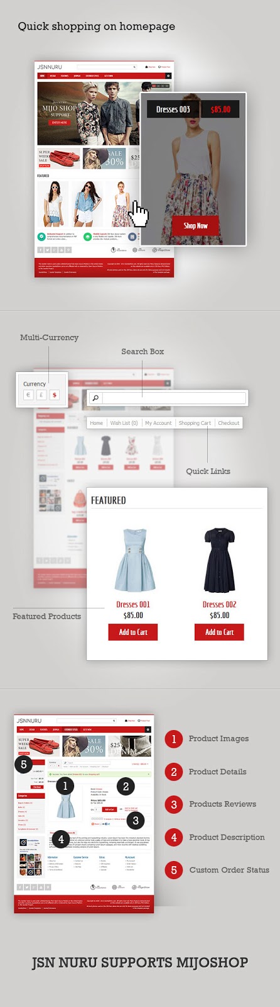
Task: Open the Shopping Cart quick link
Action: coord(195,423)
